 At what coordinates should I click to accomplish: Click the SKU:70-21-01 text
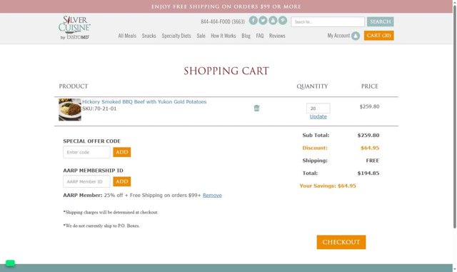99,109
